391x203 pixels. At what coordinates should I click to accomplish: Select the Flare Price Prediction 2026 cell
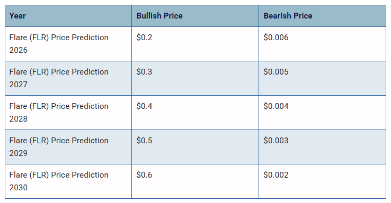coord(68,44)
